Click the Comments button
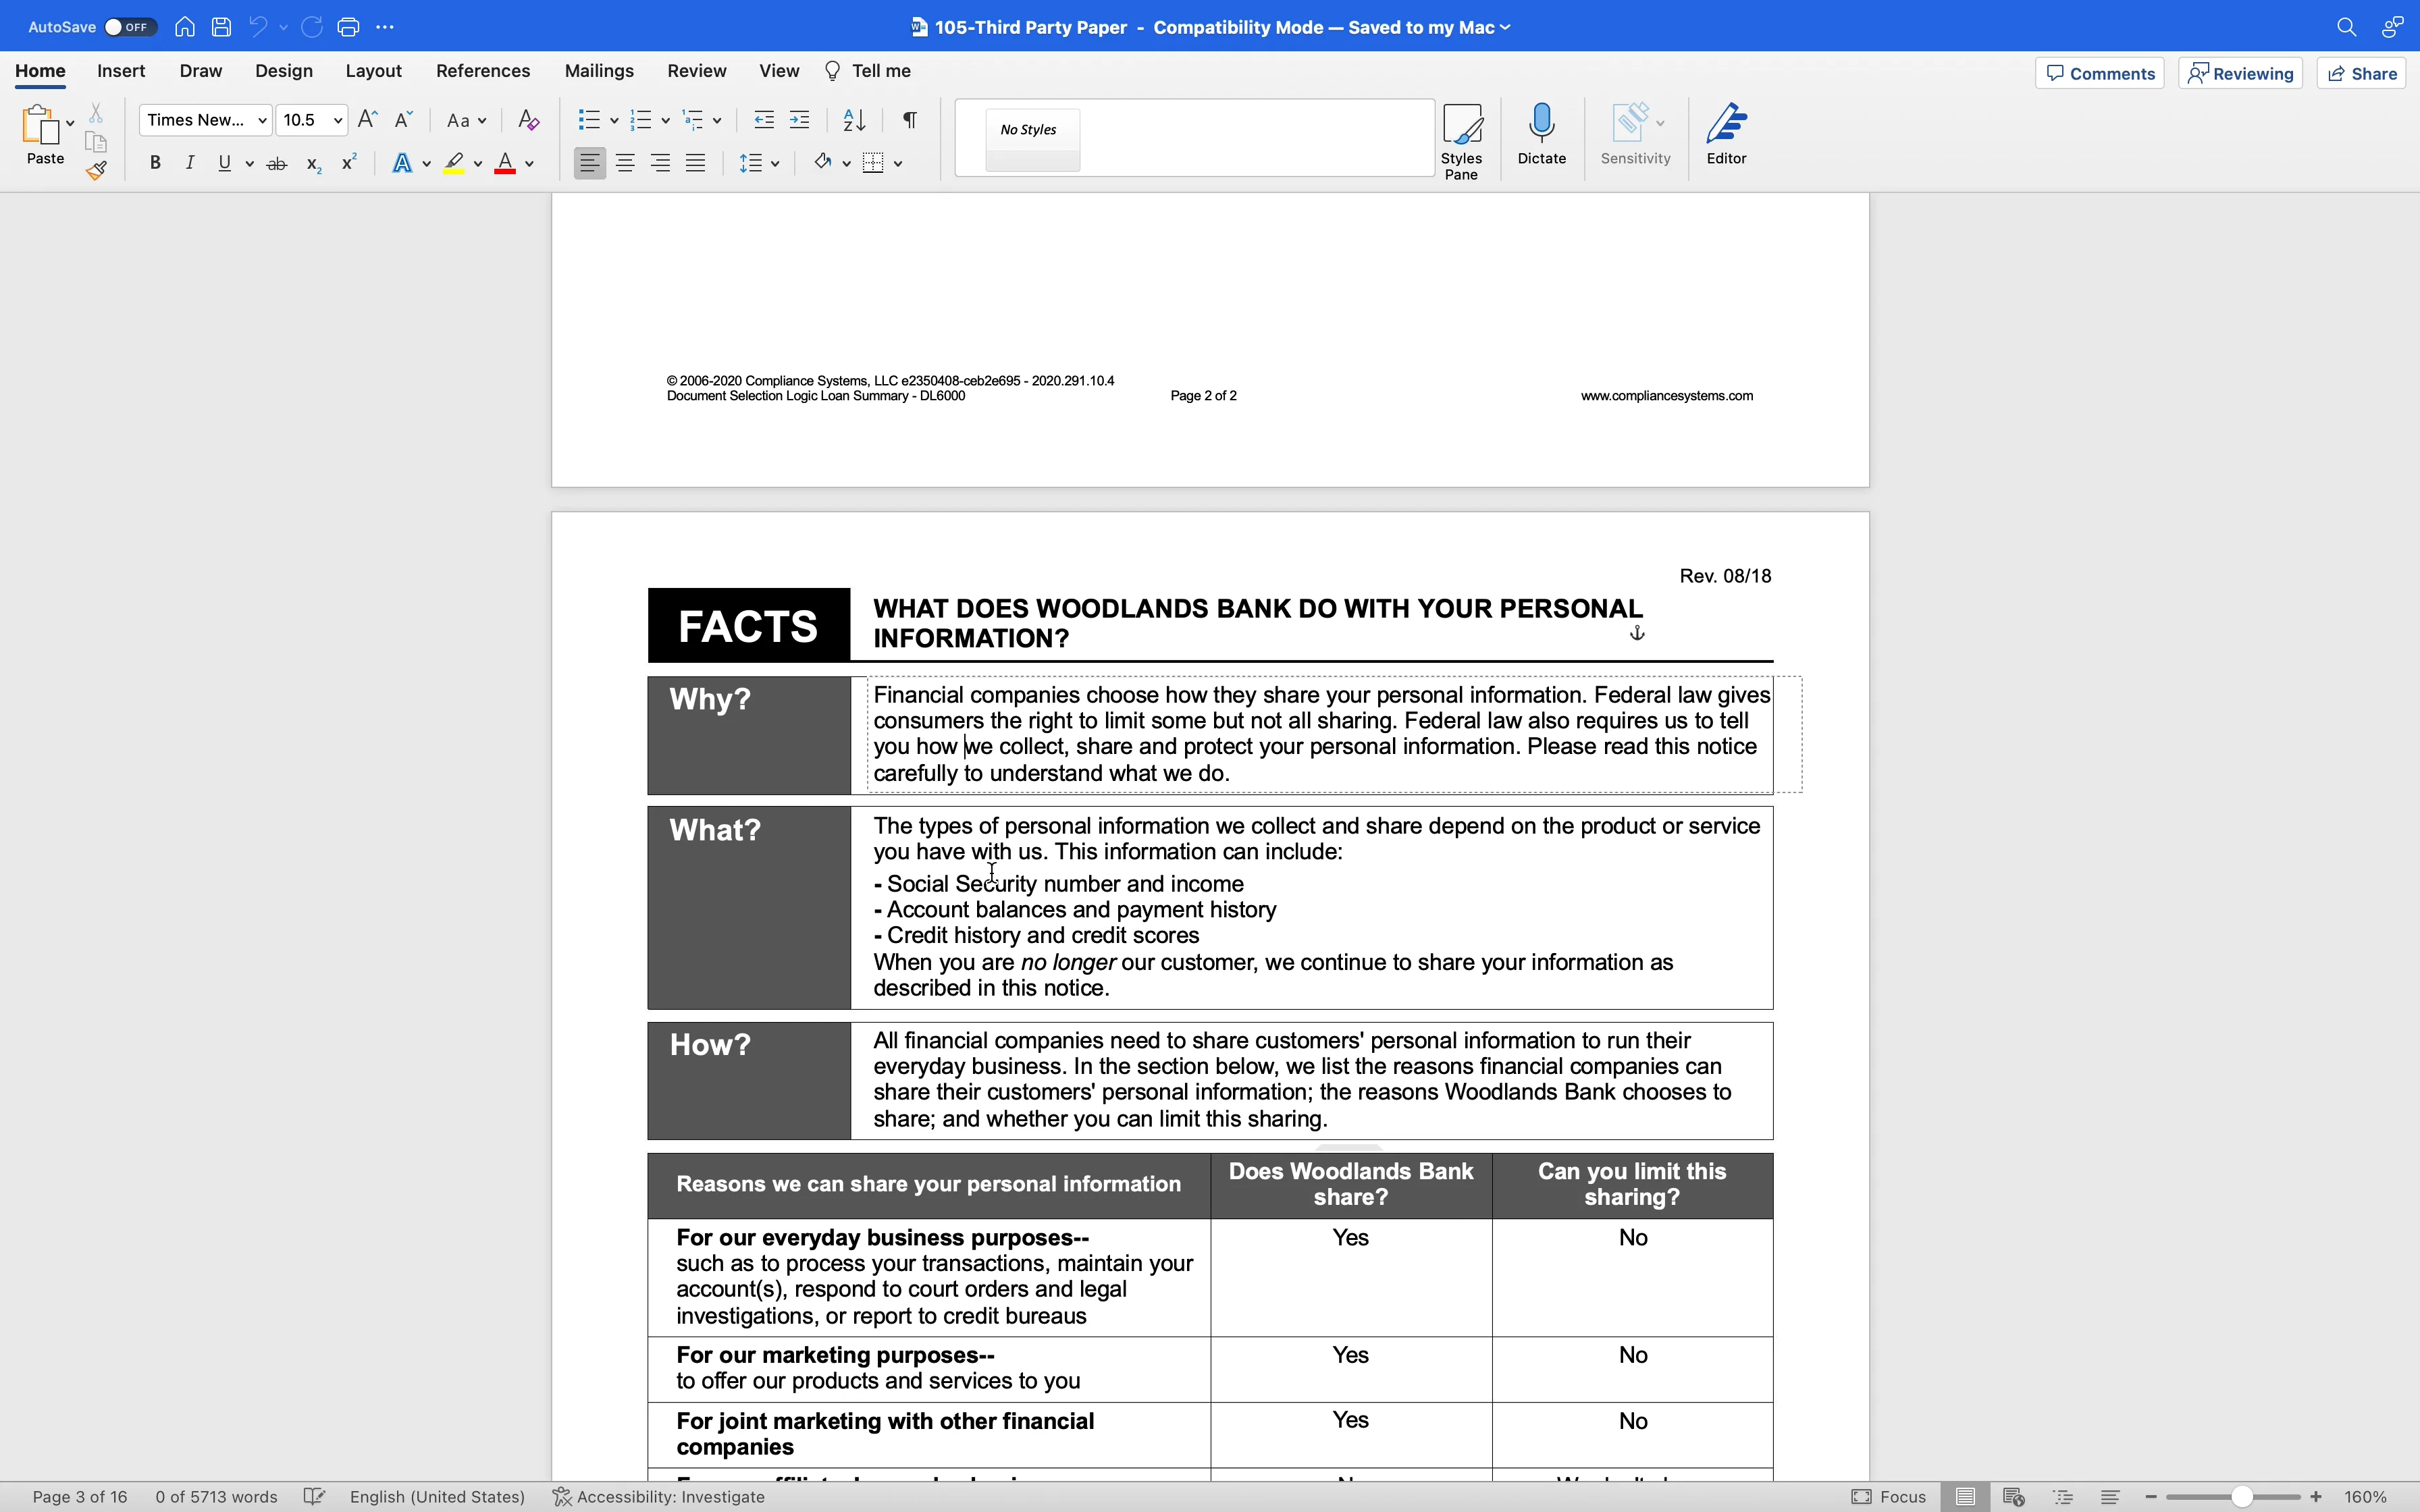 point(2100,73)
